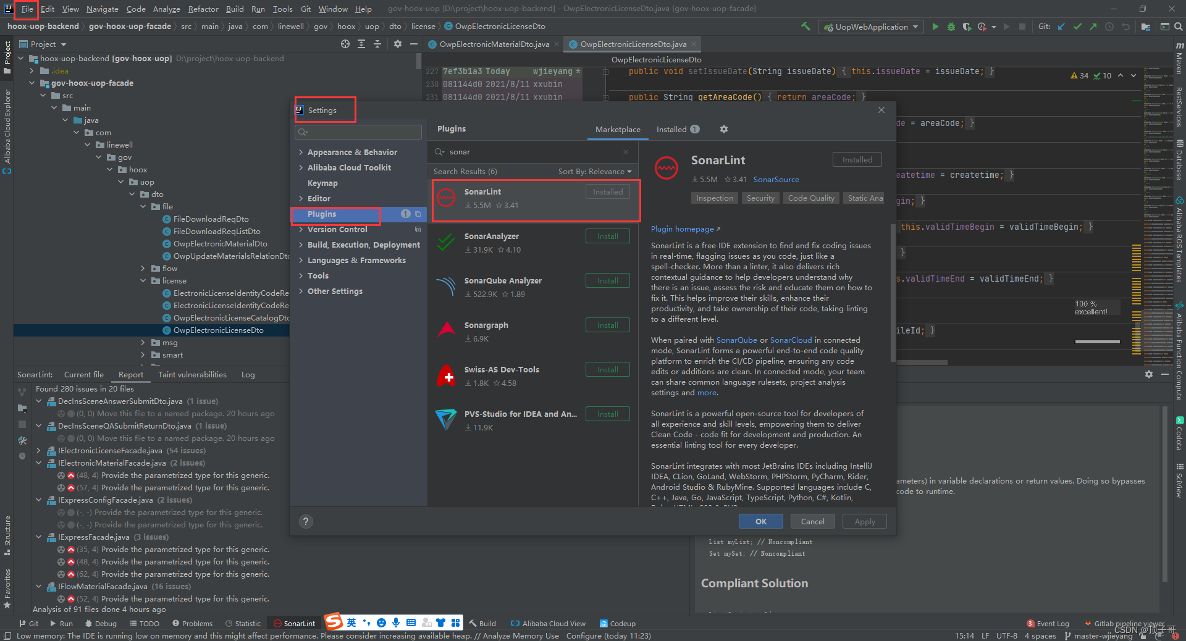Open plugin settings gear in Plugins header
The width and height of the screenshot is (1186, 641).
(724, 129)
